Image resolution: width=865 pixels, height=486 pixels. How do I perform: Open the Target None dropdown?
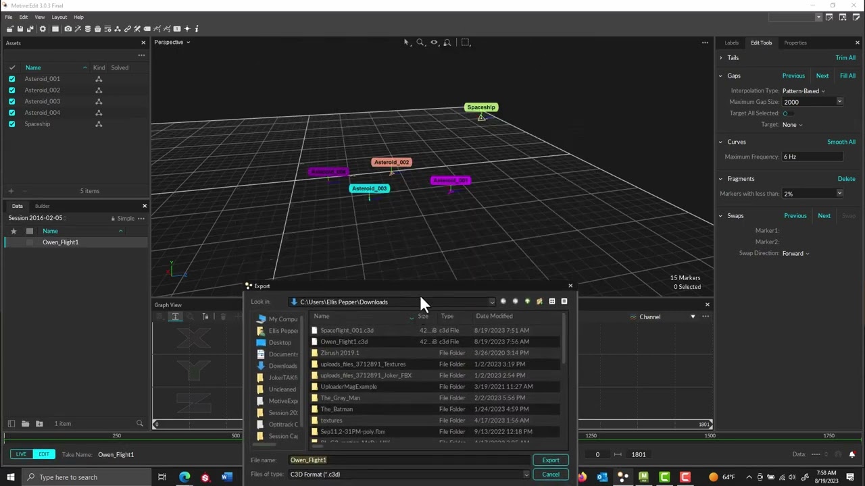[x=792, y=125]
